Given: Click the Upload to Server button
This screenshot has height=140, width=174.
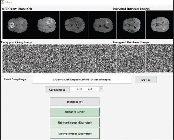Looking at the screenshot, I should [x=75, y=112].
